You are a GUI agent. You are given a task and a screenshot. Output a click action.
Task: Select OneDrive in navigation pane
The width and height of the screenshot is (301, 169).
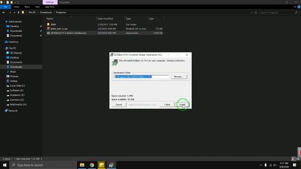pos(13,42)
